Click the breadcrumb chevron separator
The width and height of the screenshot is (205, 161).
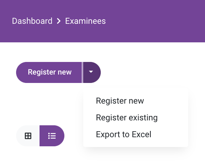59,21
